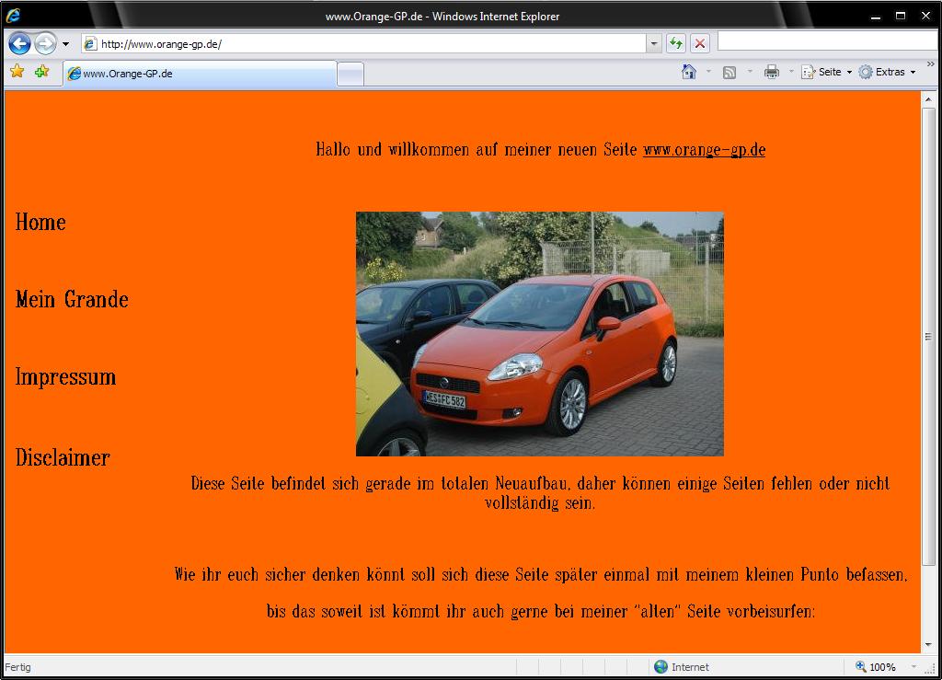Click the Add to Favorites icon
This screenshot has width=942, height=680.
click(x=41, y=72)
